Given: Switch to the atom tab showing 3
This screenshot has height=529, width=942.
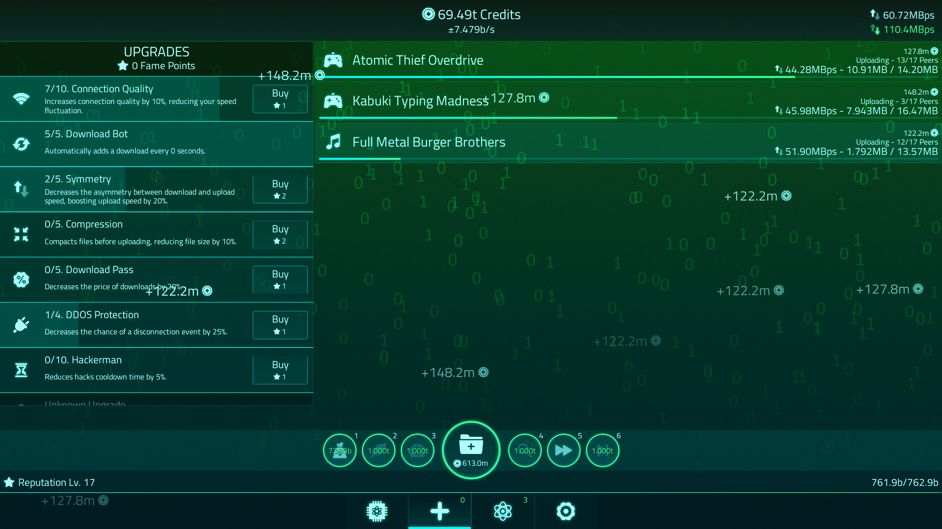Looking at the screenshot, I should click(x=503, y=511).
